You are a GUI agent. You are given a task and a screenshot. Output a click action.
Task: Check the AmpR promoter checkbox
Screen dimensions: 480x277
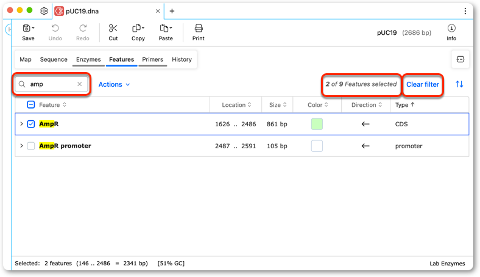pyautogui.click(x=31, y=146)
